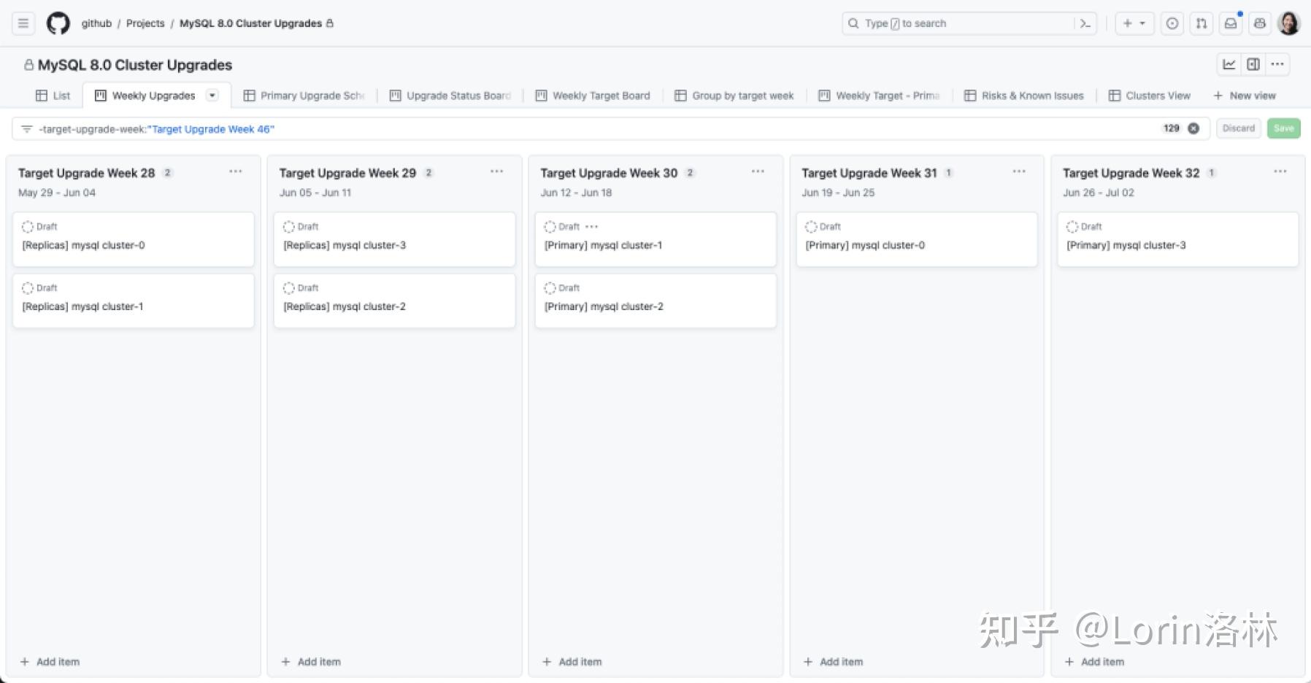
Task: Open Week 30 column options menu
Action: (x=758, y=171)
